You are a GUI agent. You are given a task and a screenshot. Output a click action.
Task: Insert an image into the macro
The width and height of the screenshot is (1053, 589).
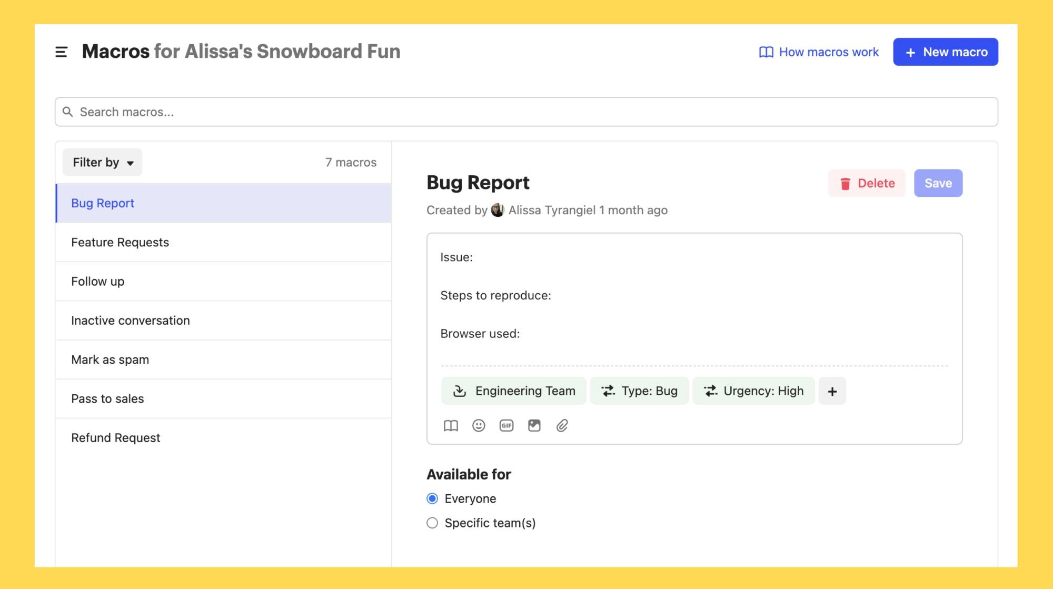[534, 425]
